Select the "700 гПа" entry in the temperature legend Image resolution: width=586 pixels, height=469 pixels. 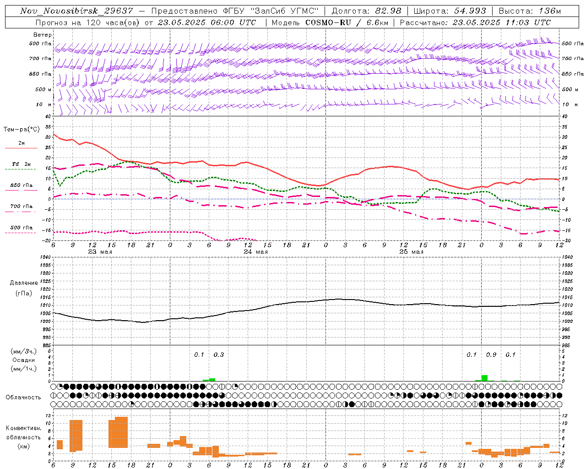(22, 206)
